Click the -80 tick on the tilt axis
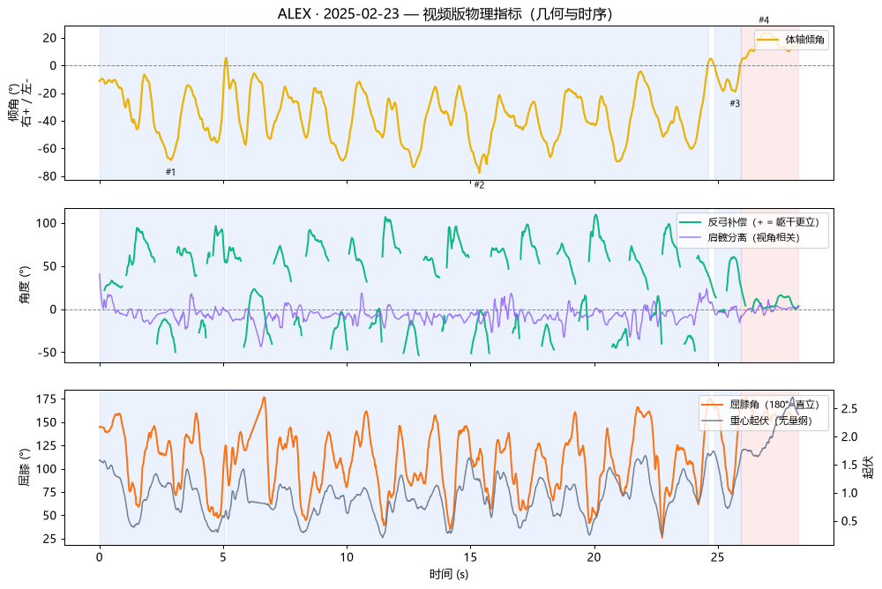This screenshot has height=589, width=882. pyautogui.click(x=46, y=176)
